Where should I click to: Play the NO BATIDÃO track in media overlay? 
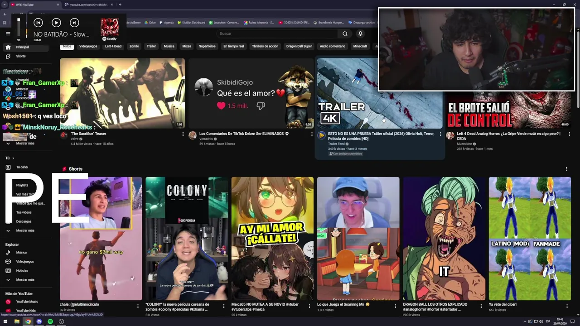(x=56, y=23)
